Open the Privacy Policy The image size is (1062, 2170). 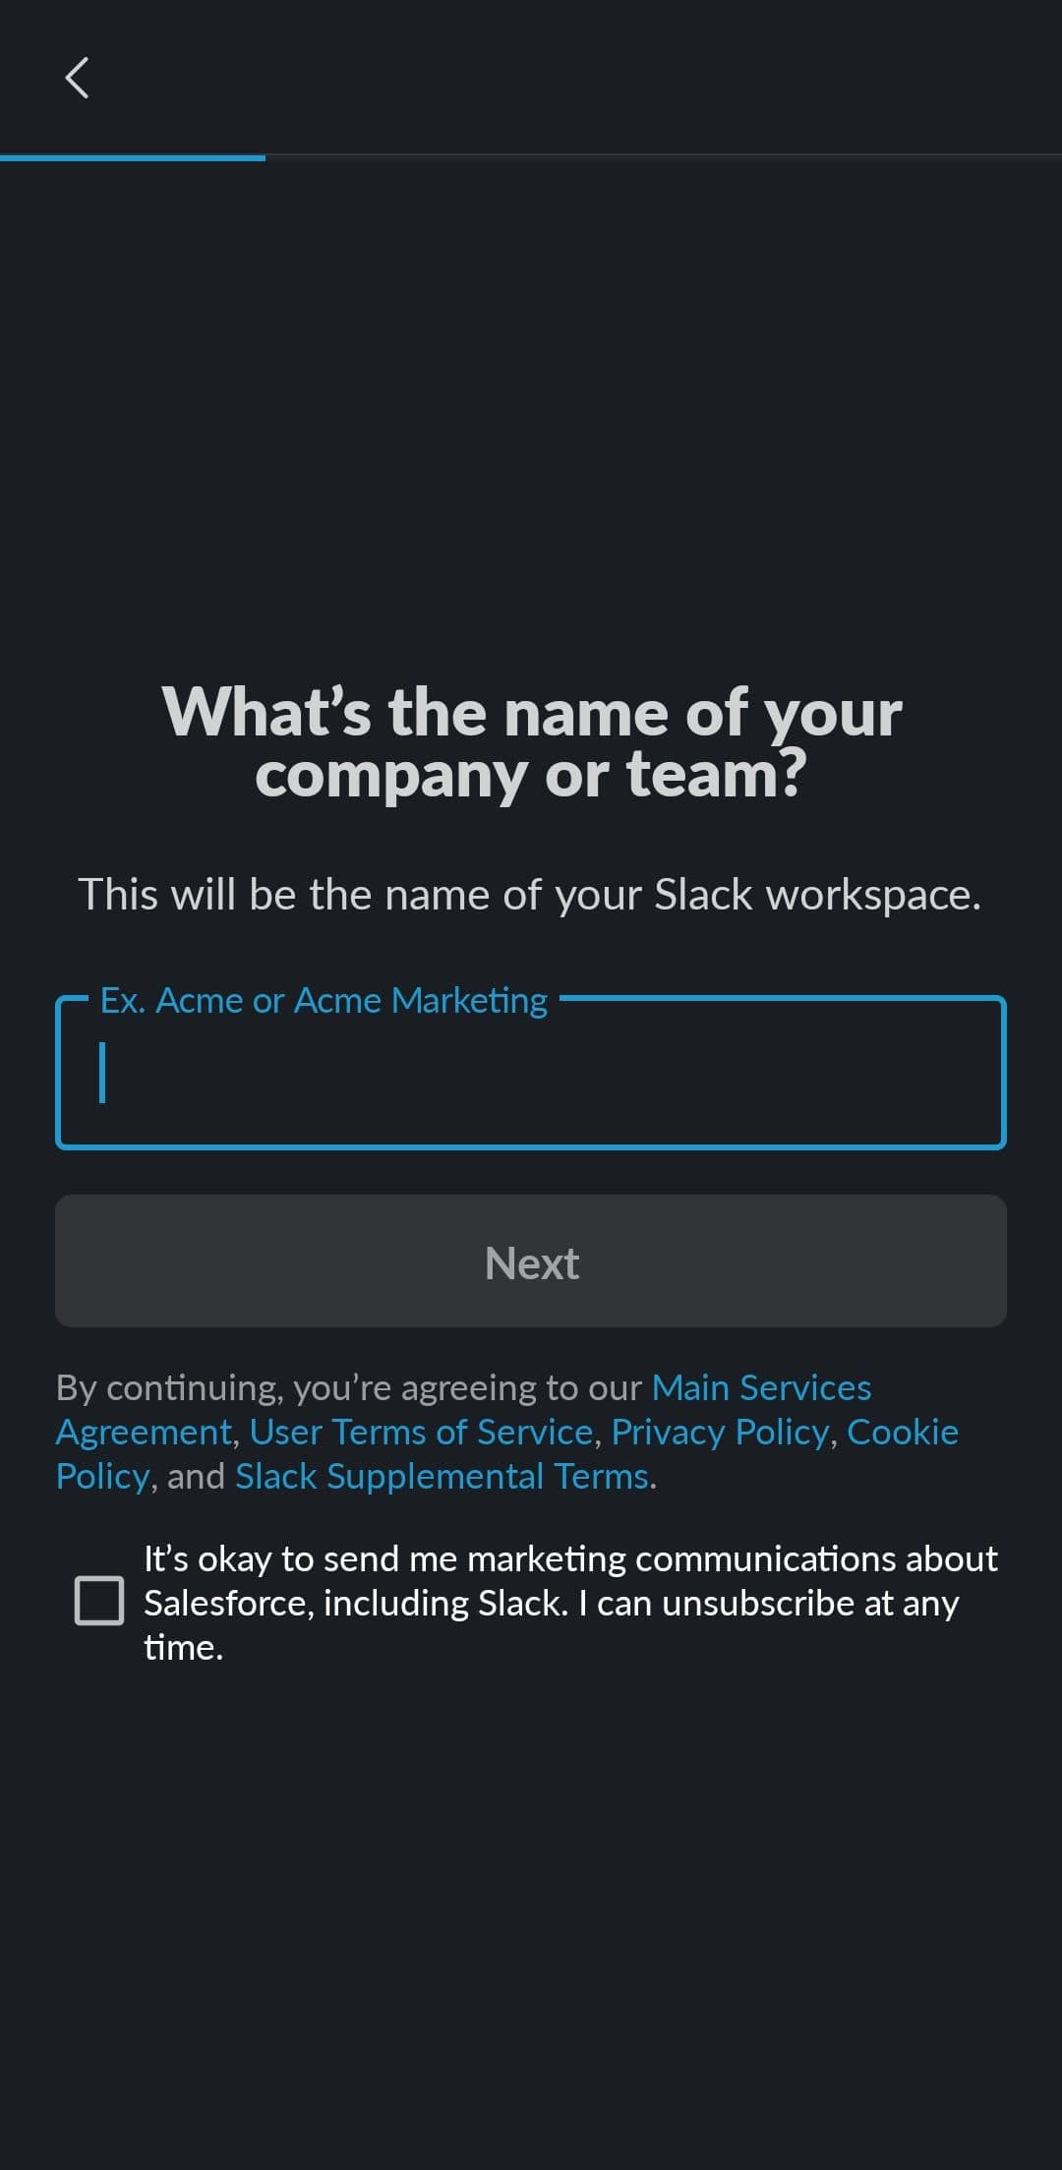[719, 1432]
